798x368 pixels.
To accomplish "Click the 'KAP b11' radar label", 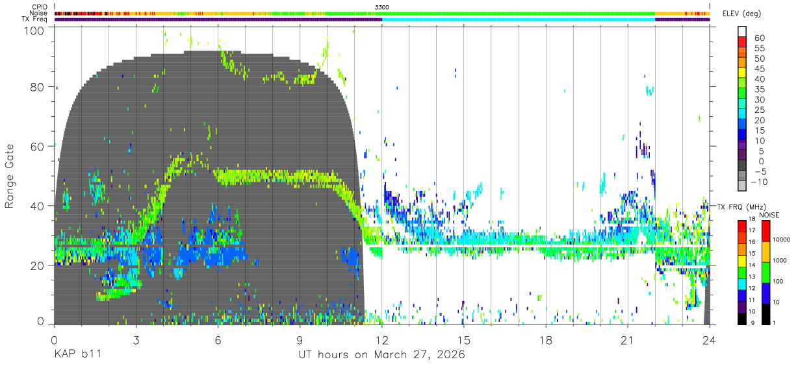I will tap(77, 355).
